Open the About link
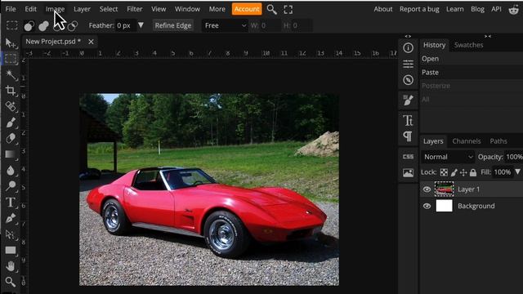 pos(383,9)
